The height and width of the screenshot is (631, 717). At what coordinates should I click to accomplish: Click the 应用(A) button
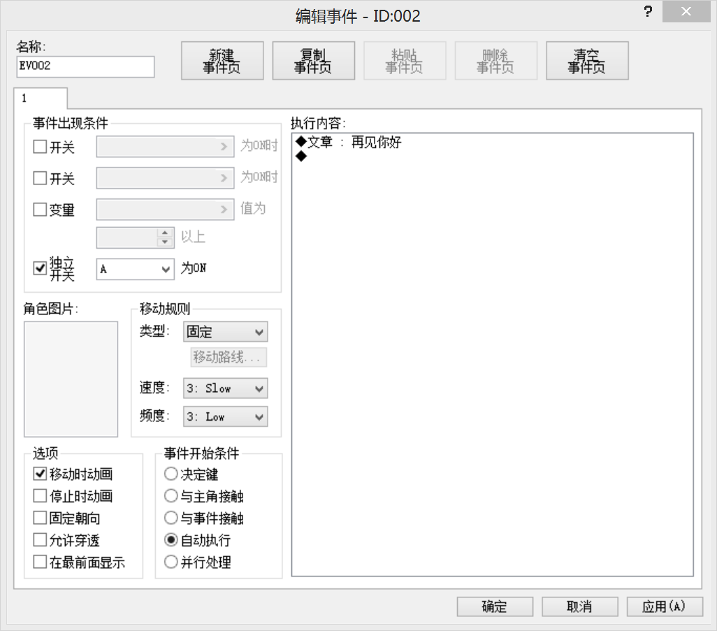coord(665,607)
